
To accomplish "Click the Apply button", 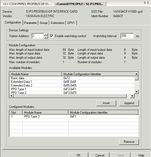I will pyautogui.click(x=121, y=155).
